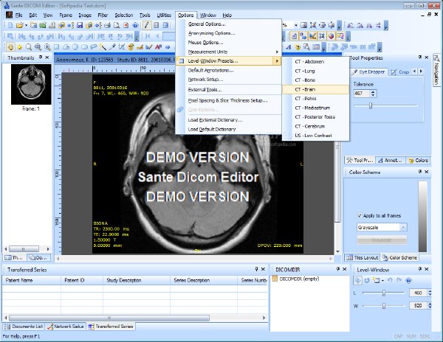
Task: Switch to Eye Dropper tab
Action: coord(368,72)
